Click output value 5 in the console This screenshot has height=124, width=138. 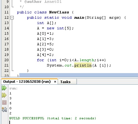pyautogui.click(x=10, y=103)
